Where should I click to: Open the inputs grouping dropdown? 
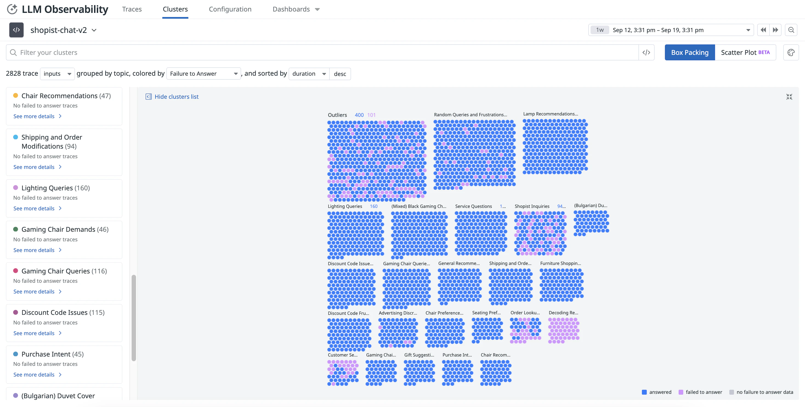(57, 74)
